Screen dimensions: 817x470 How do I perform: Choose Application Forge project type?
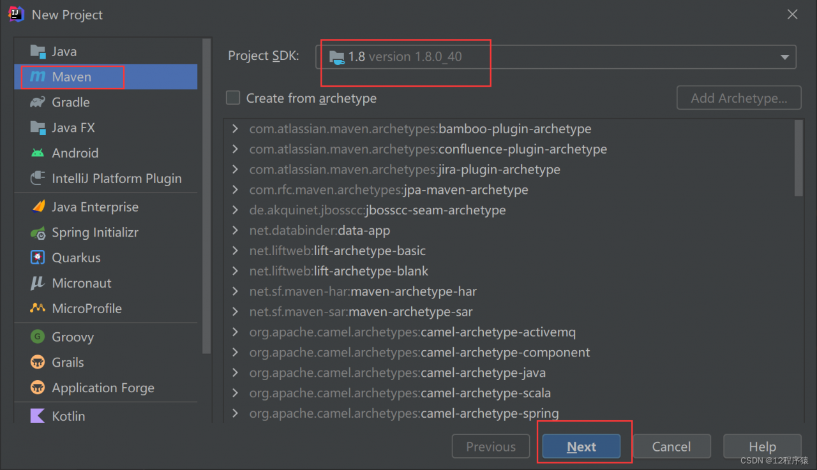[x=106, y=388]
